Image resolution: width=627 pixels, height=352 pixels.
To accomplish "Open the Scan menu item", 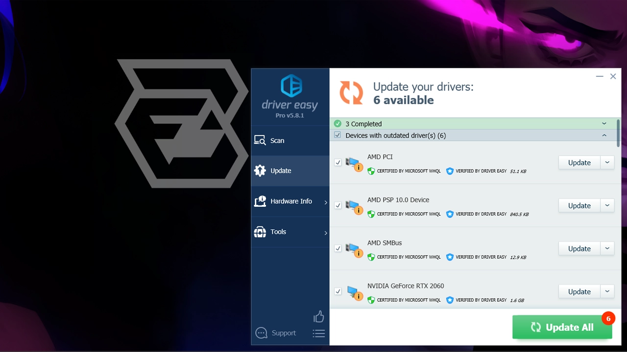I will coord(290,140).
